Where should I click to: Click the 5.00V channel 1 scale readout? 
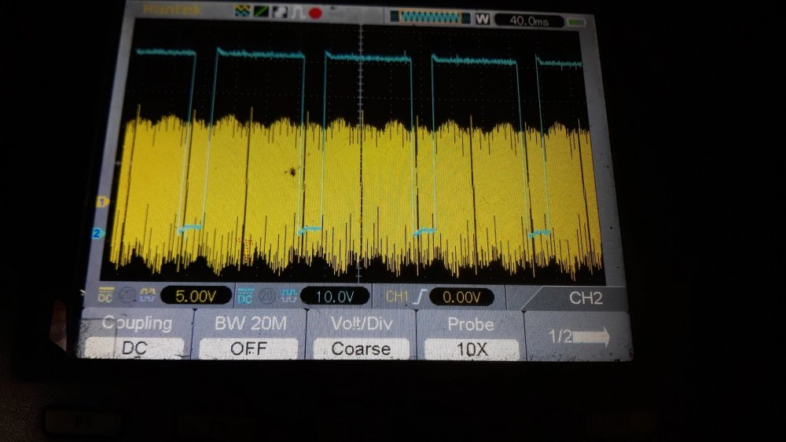(196, 296)
